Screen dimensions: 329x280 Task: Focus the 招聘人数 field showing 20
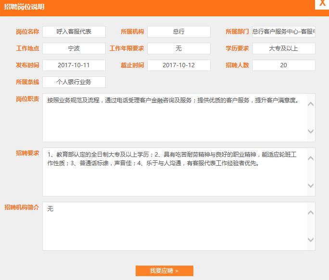(283, 65)
